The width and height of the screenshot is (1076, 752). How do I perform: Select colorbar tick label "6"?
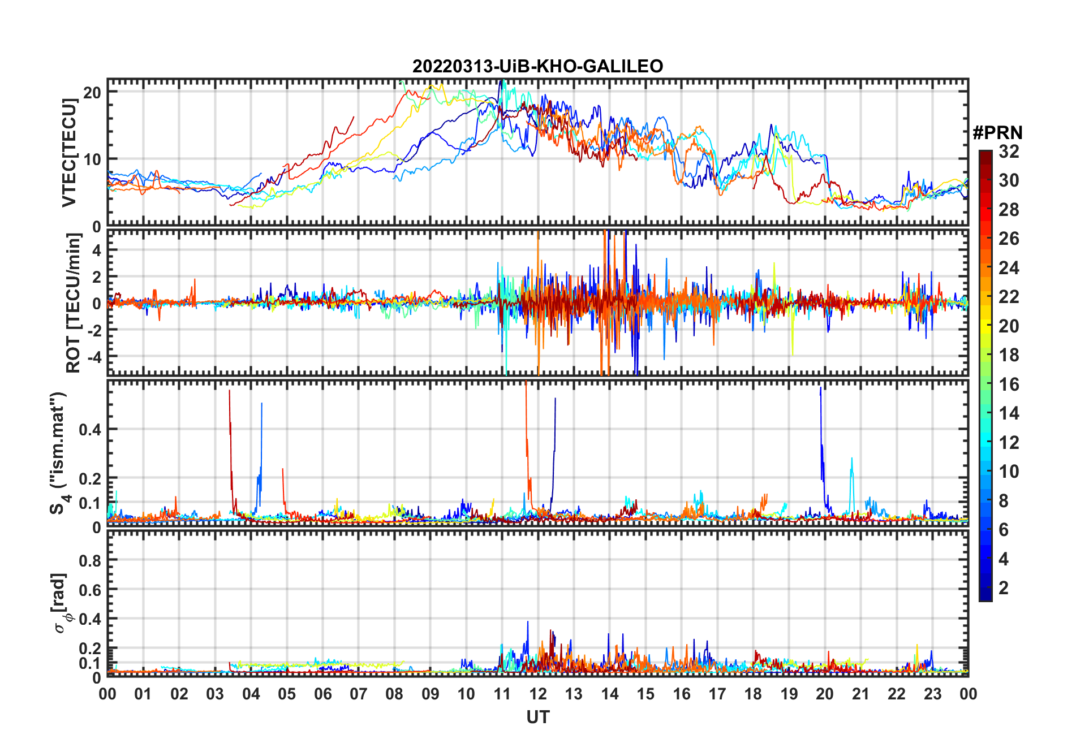1004,530
